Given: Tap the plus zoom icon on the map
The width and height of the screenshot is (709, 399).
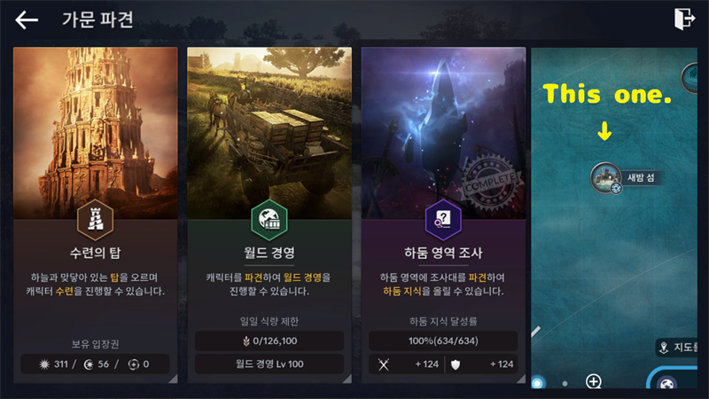Looking at the screenshot, I should [x=593, y=381].
